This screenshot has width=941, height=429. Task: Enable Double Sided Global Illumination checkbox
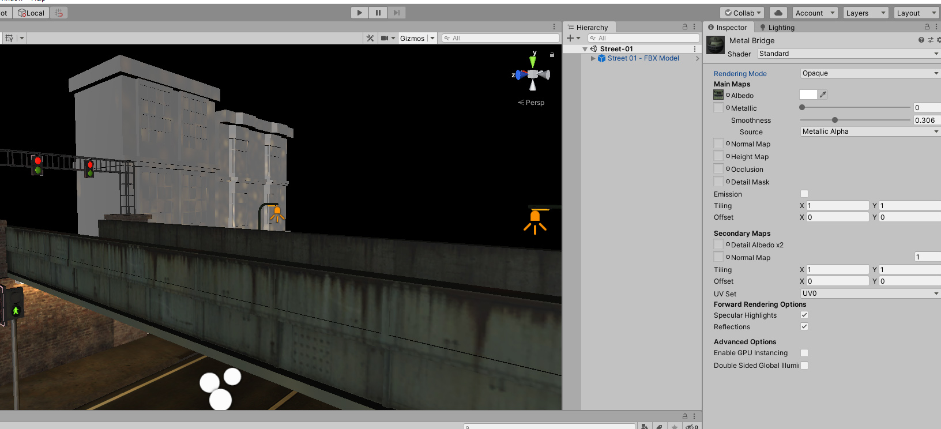pyautogui.click(x=804, y=366)
